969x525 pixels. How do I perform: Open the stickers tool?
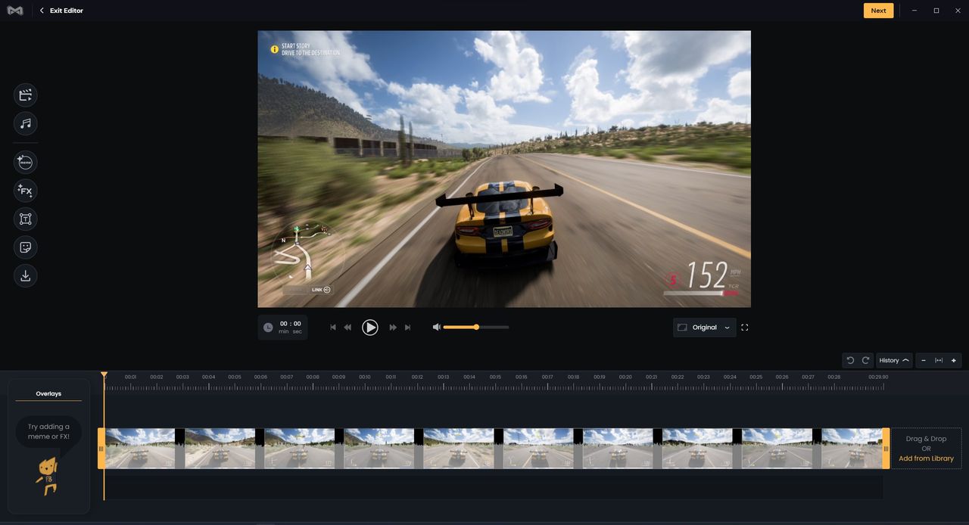click(x=25, y=247)
